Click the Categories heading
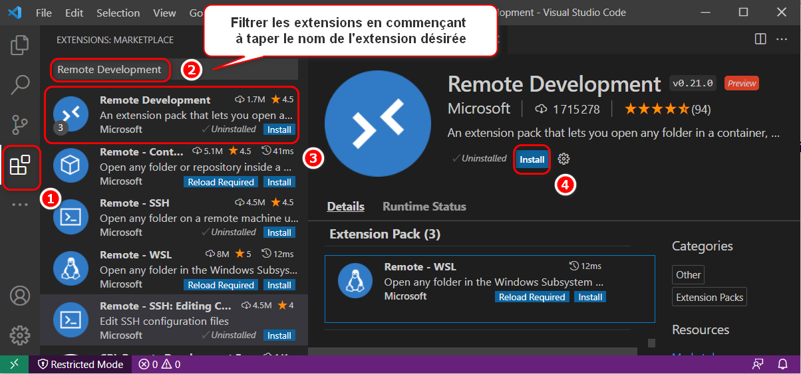 coord(702,246)
